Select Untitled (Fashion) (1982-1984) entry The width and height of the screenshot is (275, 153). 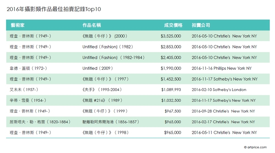coord(113,57)
